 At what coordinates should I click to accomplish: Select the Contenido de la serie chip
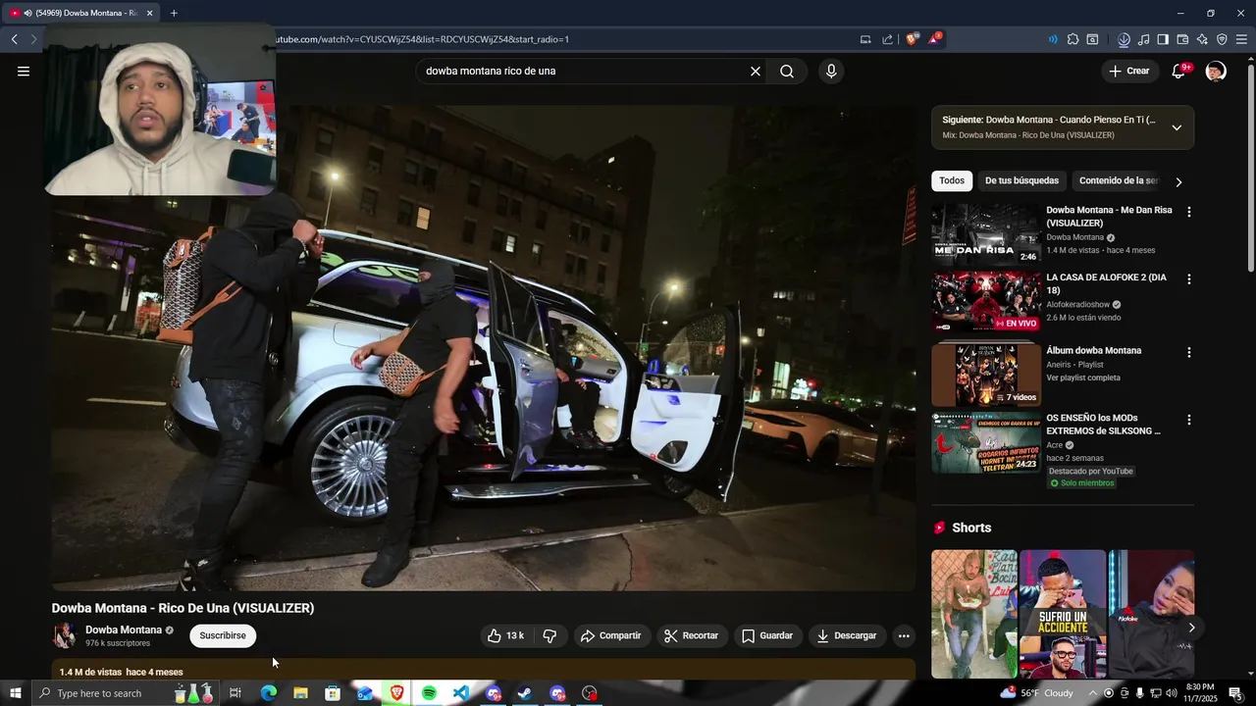point(1119,180)
